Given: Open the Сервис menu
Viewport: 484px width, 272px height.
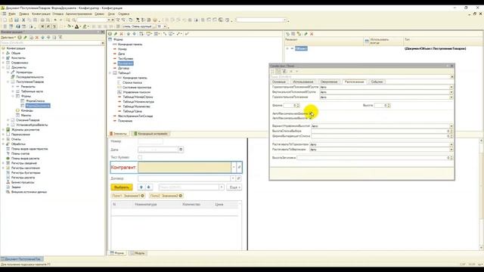Looking at the screenshot, I should 99,14.
